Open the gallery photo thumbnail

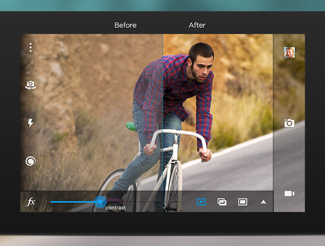[289, 52]
